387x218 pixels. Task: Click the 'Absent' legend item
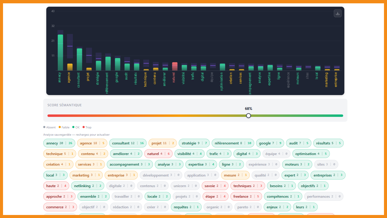click(50, 127)
